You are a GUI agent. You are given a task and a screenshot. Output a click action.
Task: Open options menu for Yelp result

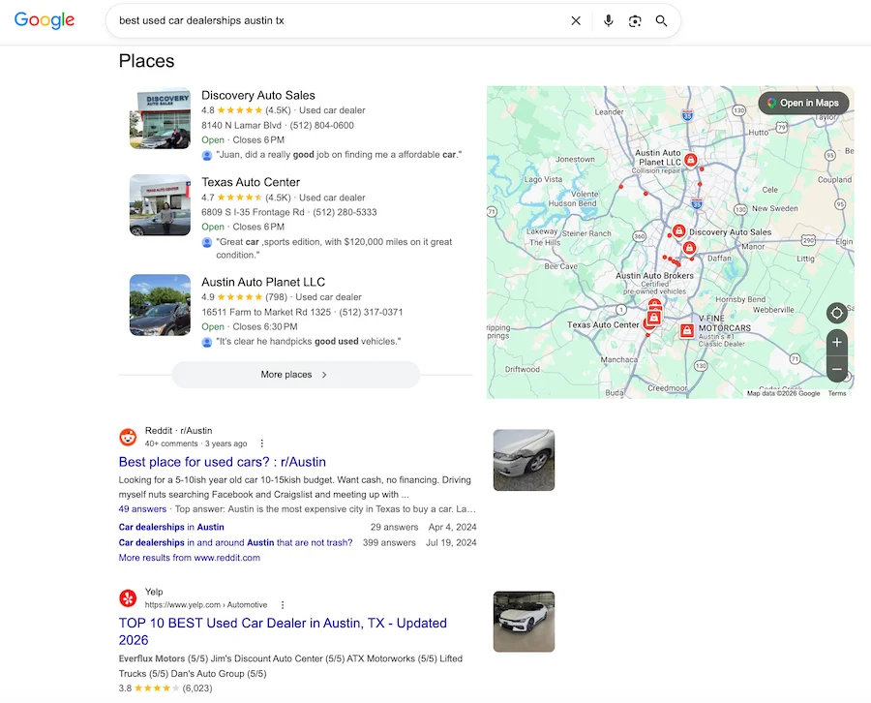[283, 604]
